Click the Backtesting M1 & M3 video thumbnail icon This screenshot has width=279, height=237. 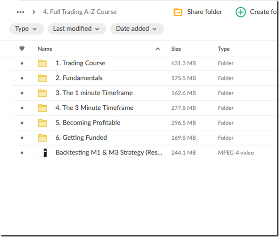click(42, 153)
